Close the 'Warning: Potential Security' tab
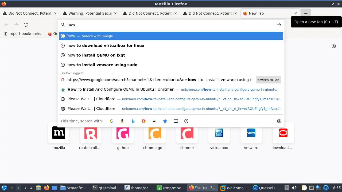 click(x=115, y=13)
